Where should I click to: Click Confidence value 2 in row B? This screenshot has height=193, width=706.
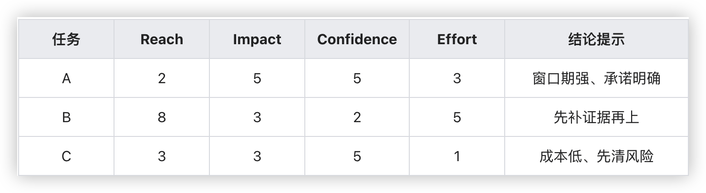[357, 117]
